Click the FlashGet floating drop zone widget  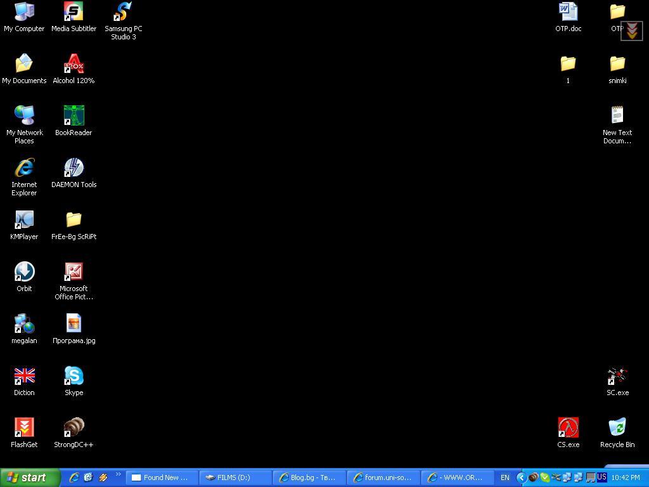632,30
